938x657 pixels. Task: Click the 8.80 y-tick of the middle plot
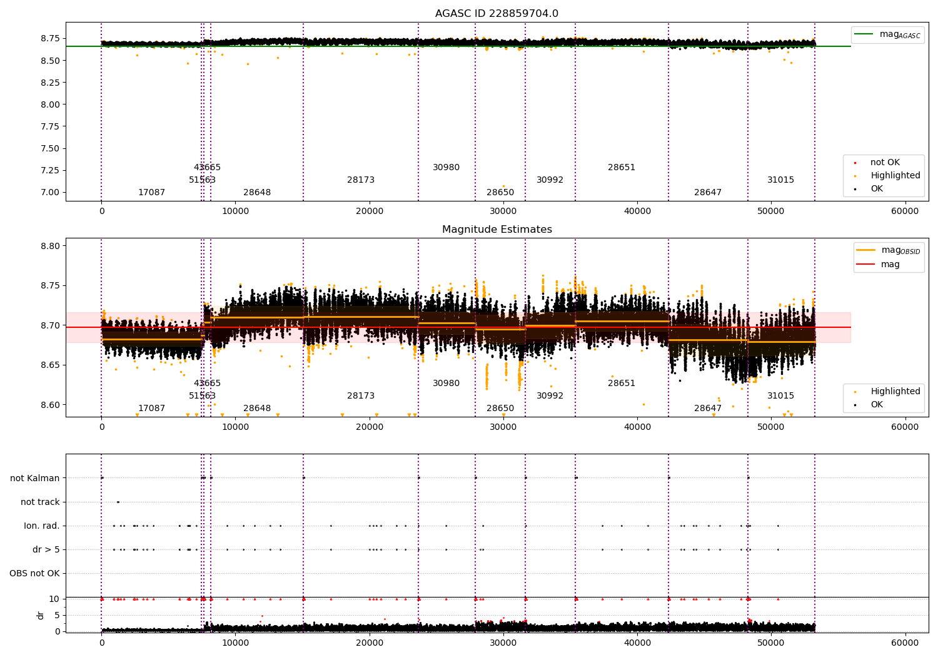[x=51, y=247]
